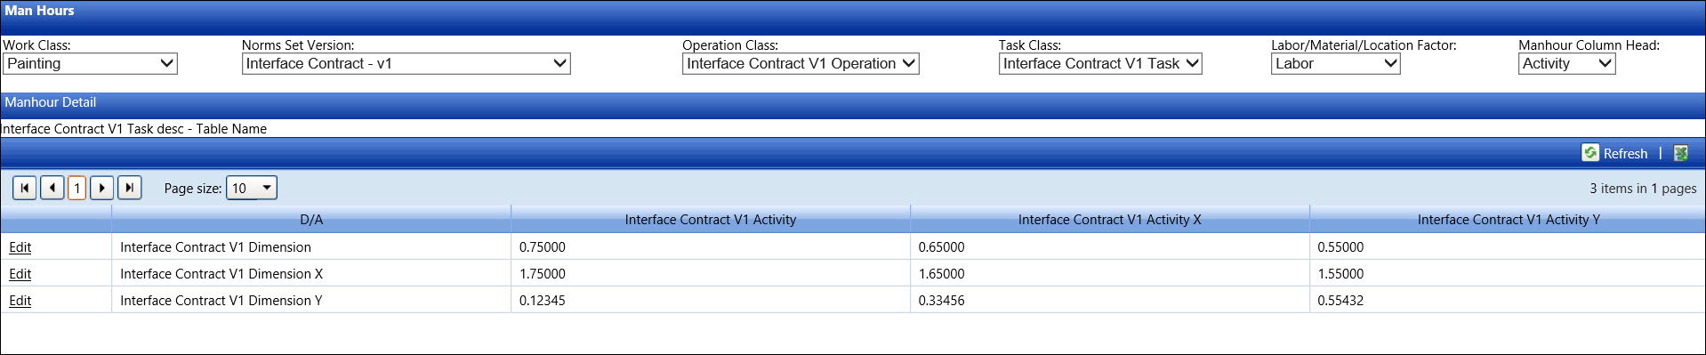Open the Task Class dropdown
This screenshot has width=1706, height=355.
pos(1100,63)
